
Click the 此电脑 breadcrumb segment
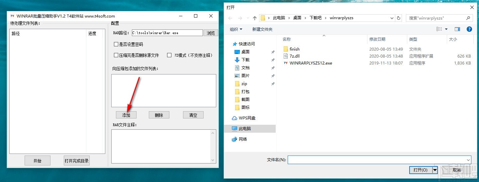(279, 18)
